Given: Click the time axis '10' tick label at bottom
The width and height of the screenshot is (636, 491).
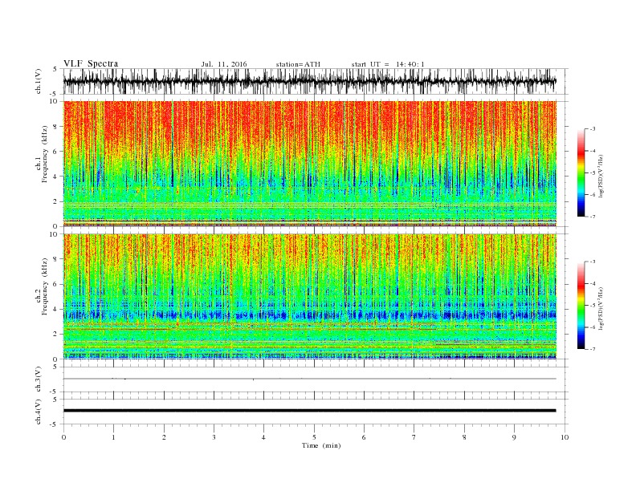Looking at the screenshot, I should (565, 437).
